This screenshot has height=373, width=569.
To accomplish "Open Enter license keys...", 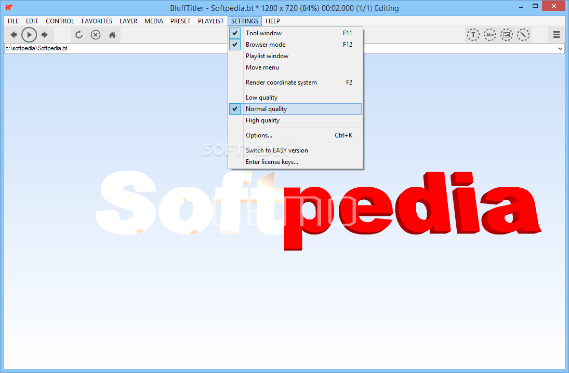I will pos(295,162).
